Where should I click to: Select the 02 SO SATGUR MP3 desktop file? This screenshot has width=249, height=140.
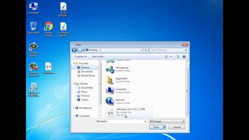tap(63, 9)
